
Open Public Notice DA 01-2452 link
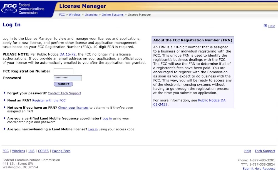(x=212, y=100)
